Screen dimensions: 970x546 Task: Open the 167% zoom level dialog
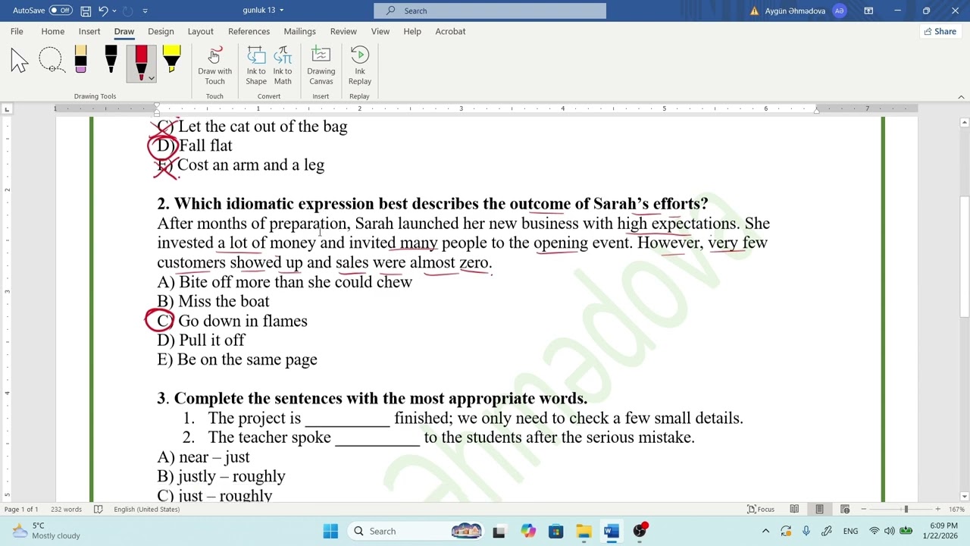click(956, 509)
